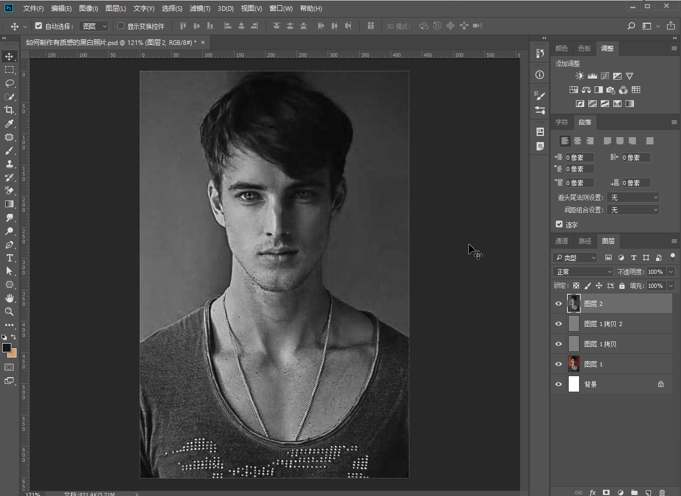Add a Curves adjustment
The height and width of the screenshot is (496, 681).
[605, 76]
